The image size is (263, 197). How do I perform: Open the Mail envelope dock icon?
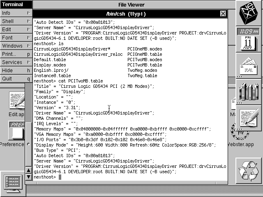pos(249,66)
